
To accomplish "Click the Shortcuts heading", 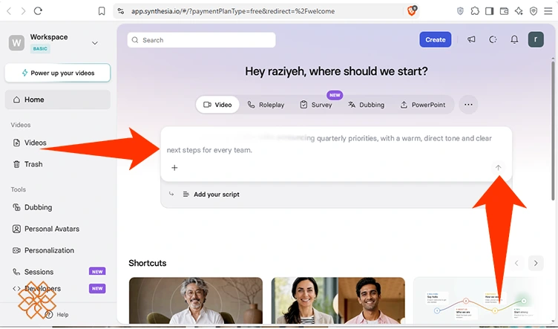I will coord(148,263).
